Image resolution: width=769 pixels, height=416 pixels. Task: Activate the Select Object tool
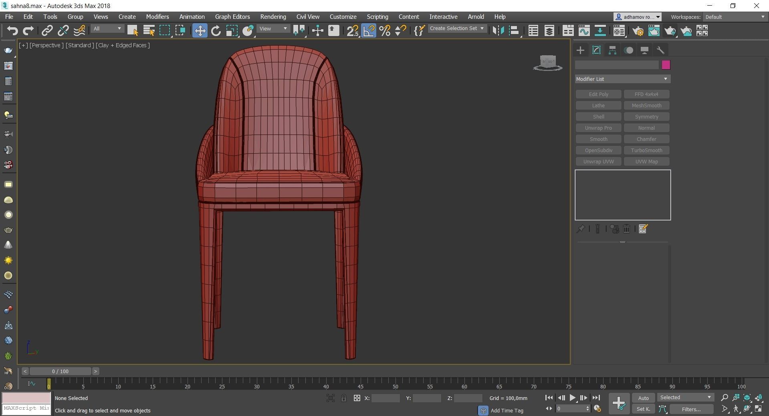pos(133,31)
